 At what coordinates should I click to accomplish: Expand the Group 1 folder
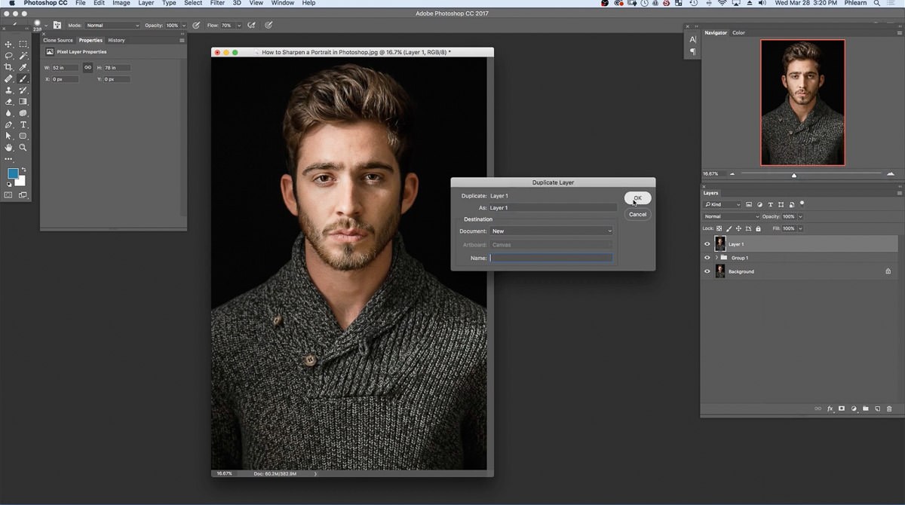point(716,258)
